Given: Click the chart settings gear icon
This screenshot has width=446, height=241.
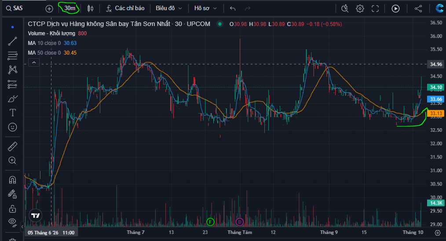Looking at the screenshot, I should pyautogui.click(x=360, y=8).
